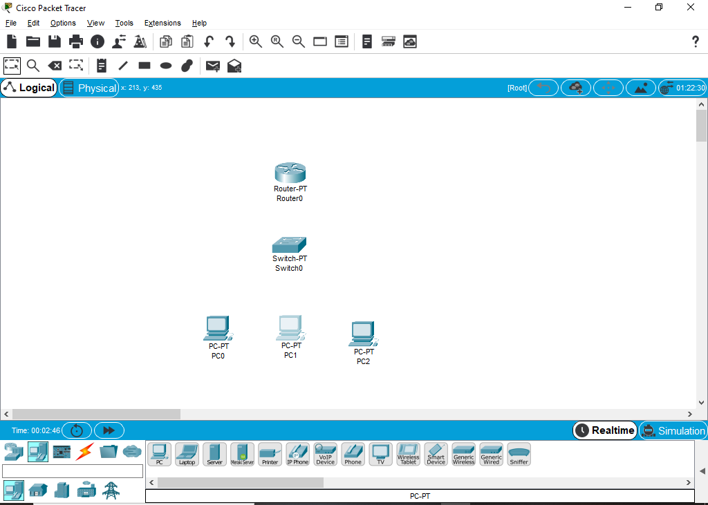Launch the Activity Wizard icon
The image size is (708, 505).
[119, 41]
